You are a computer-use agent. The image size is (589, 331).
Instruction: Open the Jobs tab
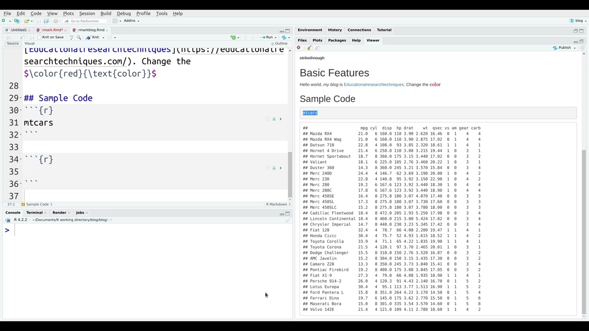coord(80,213)
